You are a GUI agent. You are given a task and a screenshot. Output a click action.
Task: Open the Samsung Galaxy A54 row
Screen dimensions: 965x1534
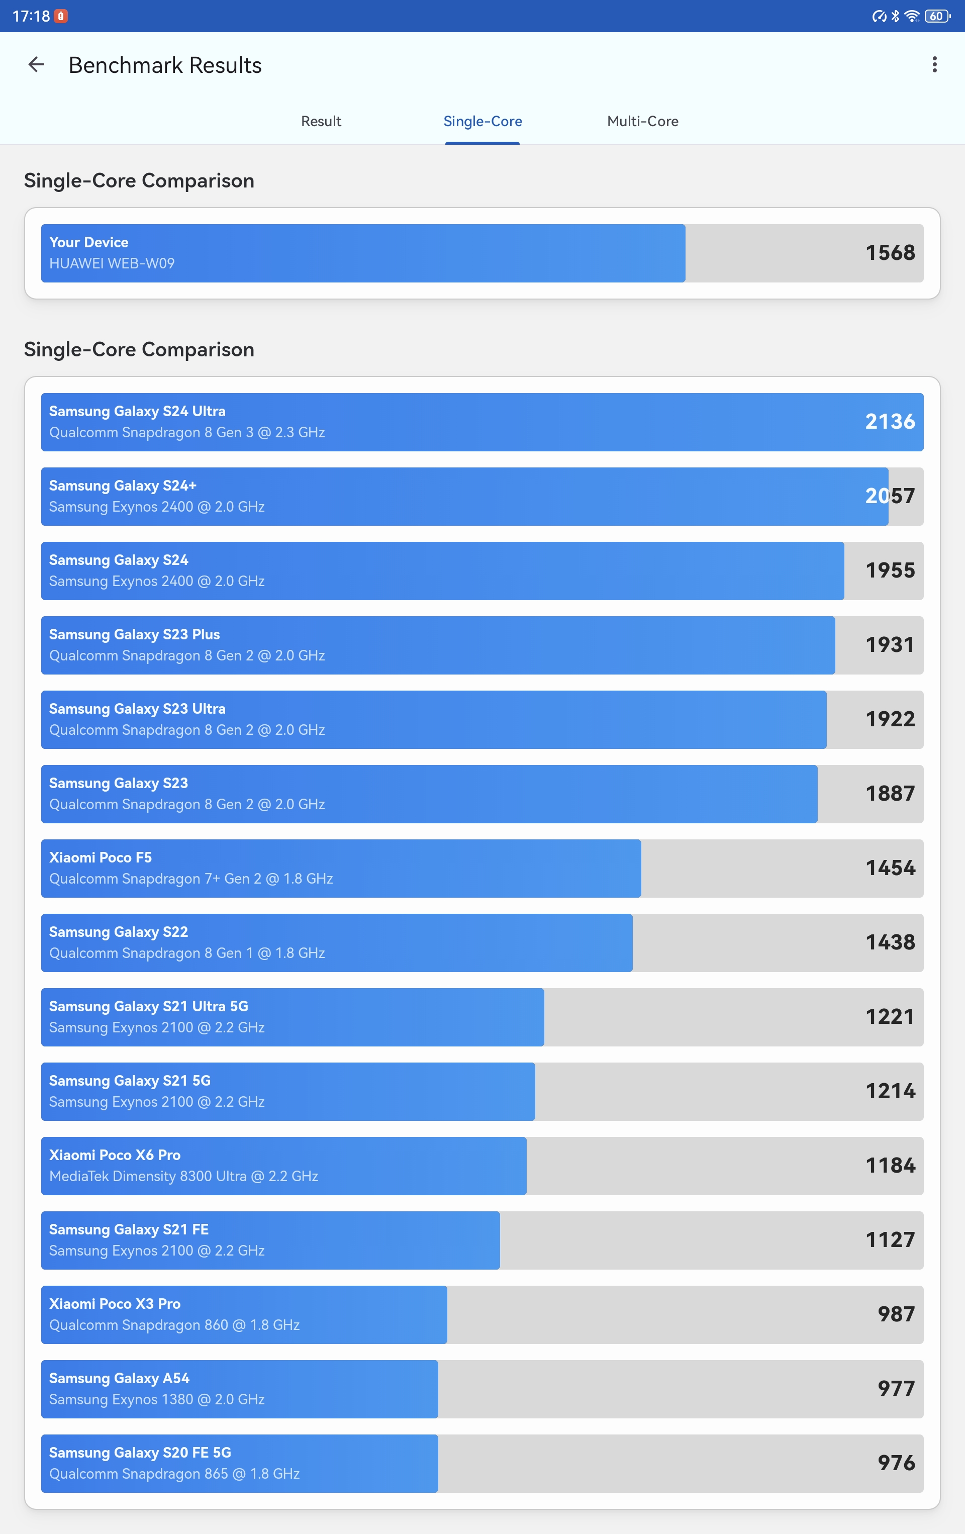coord(482,1389)
